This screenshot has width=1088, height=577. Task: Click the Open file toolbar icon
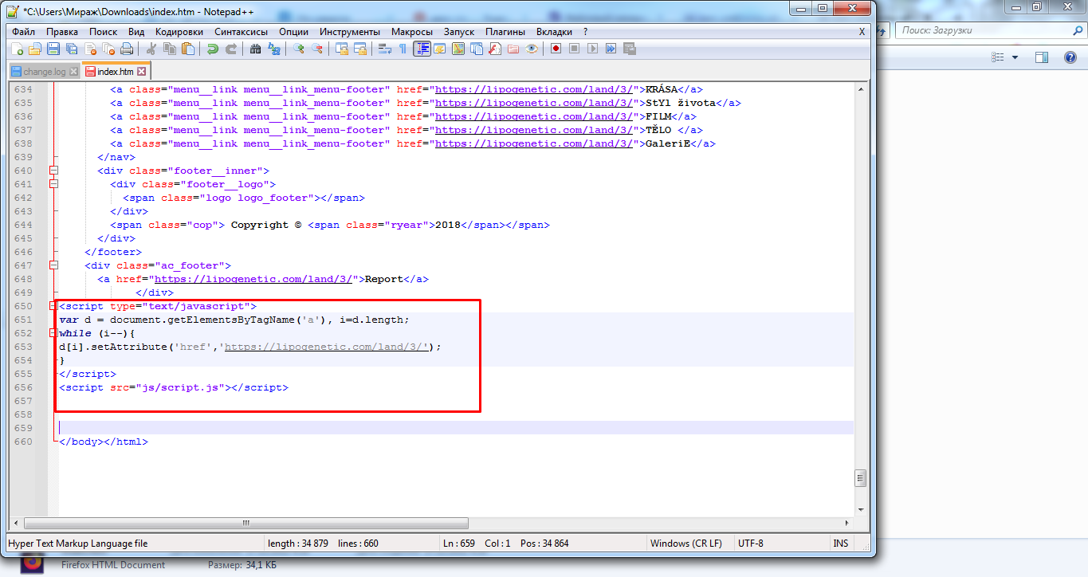[35, 49]
